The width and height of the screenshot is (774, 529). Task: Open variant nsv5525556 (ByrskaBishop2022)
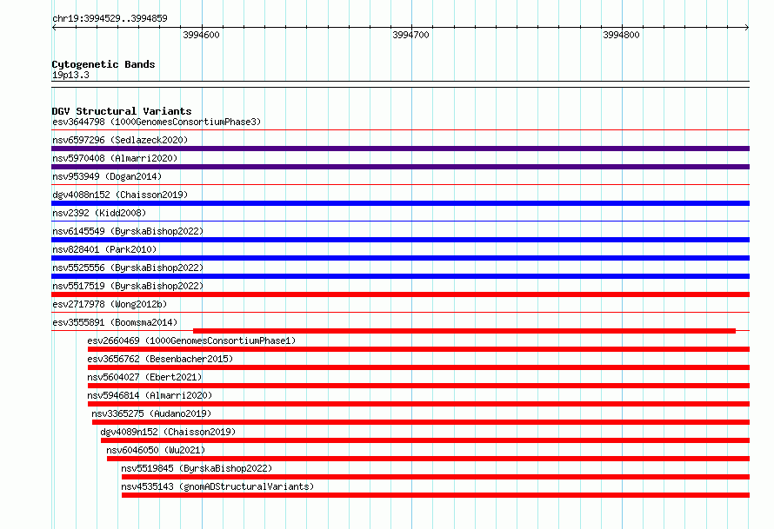click(x=128, y=268)
